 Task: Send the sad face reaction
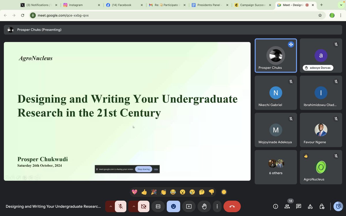pos(192,192)
